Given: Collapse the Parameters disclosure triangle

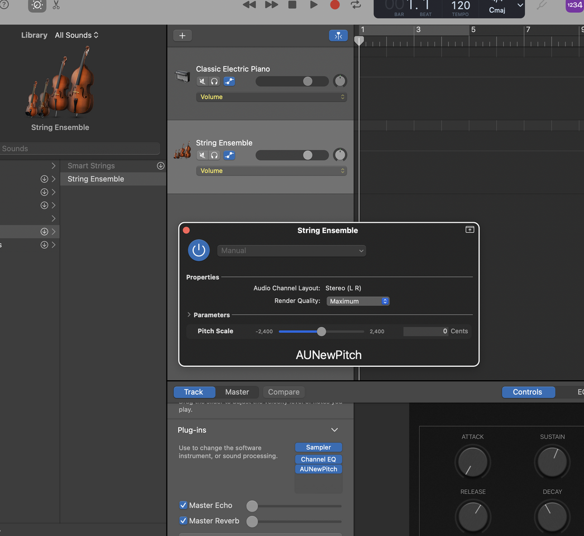Looking at the screenshot, I should 189,315.
